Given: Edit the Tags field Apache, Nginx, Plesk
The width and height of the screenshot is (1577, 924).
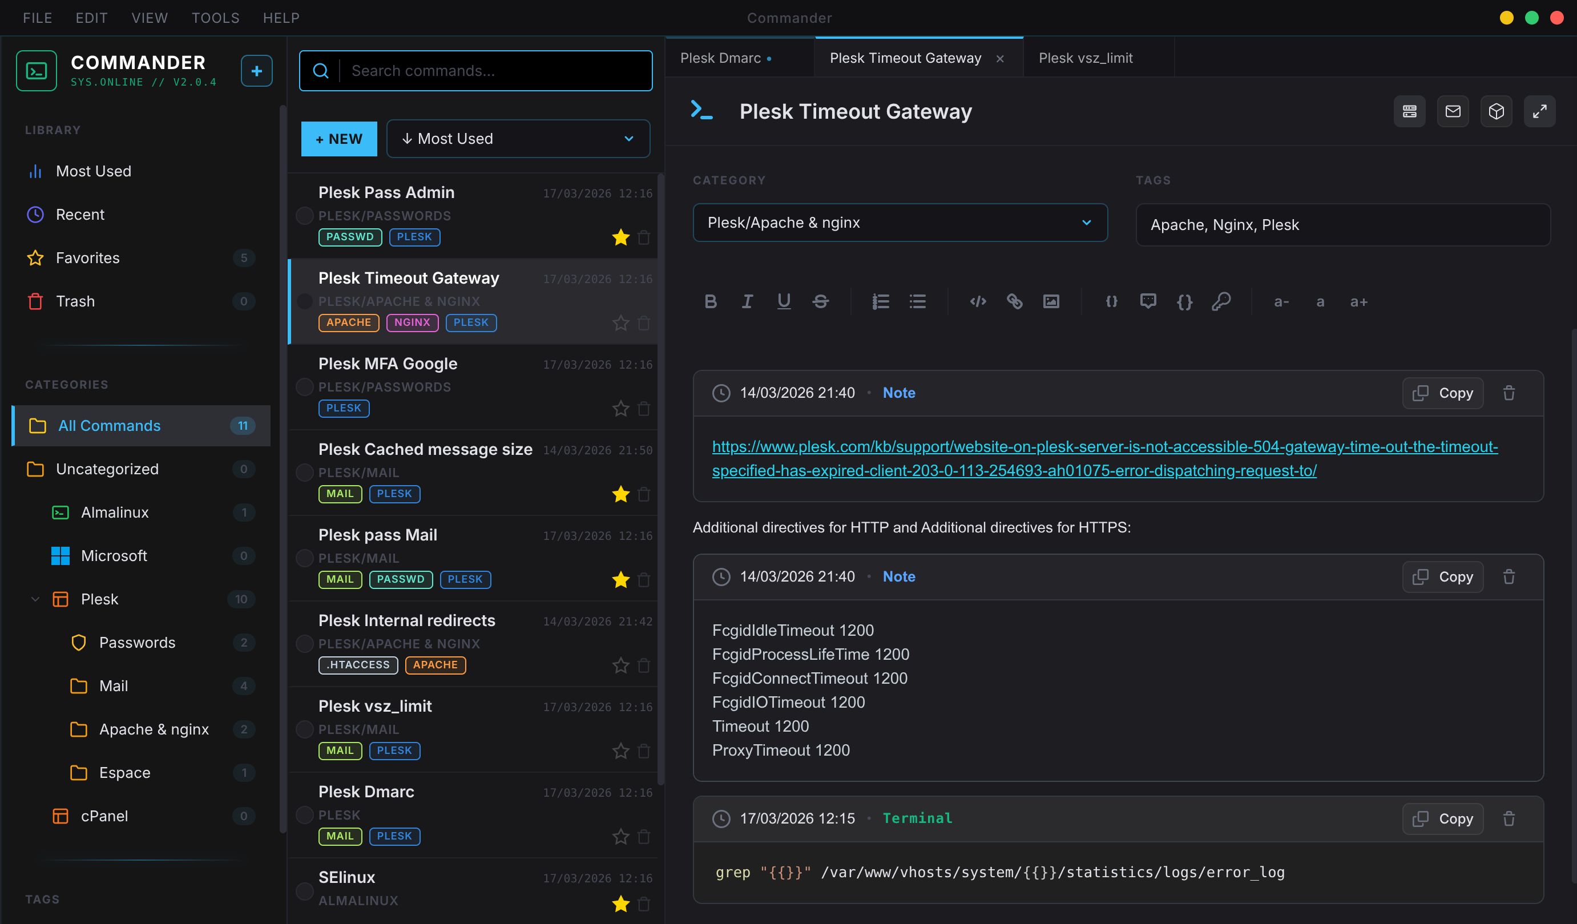Looking at the screenshot, I should click(x=1343, y=225).
